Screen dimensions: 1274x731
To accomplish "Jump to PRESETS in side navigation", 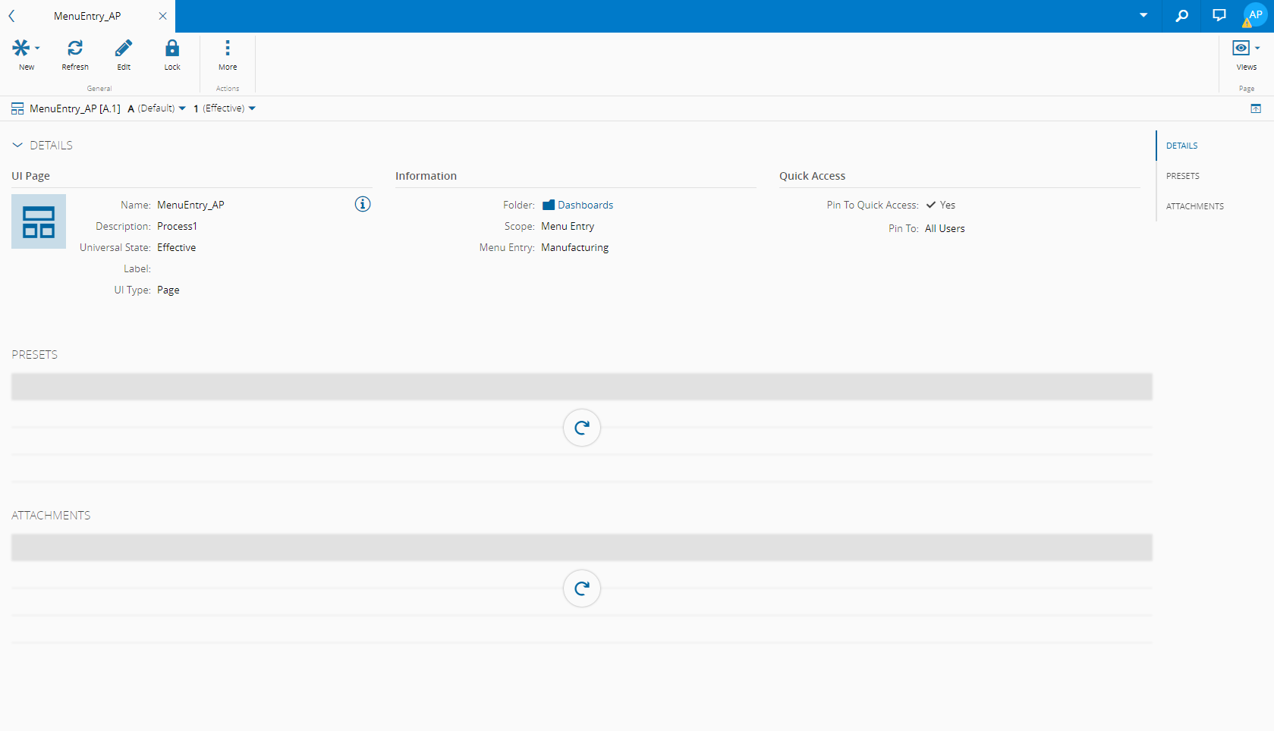I will [1182, 176].
